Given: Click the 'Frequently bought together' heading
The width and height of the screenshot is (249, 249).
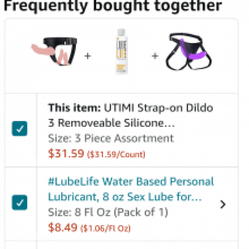Looking at the screenshot, I should click(x=112, y=6).
